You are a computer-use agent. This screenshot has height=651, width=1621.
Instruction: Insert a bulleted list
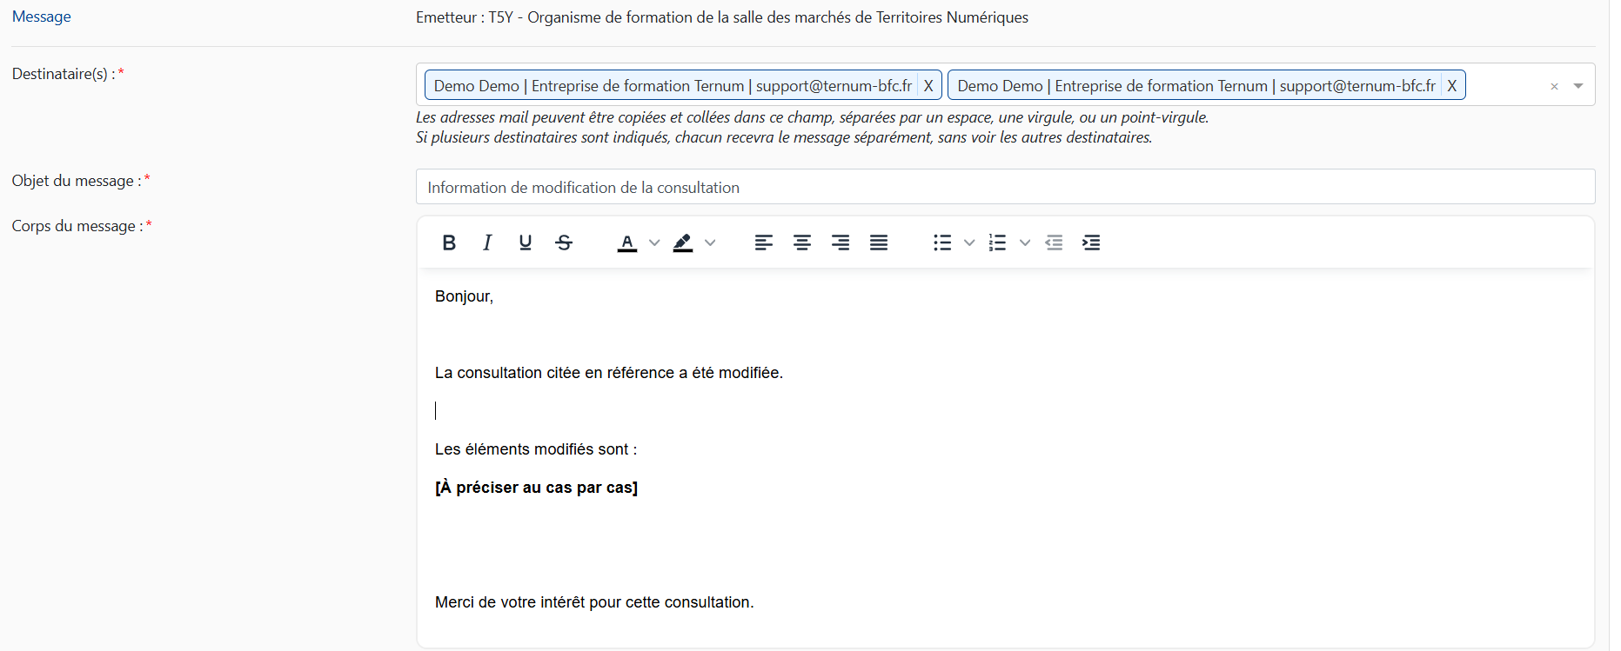pyautogui.click(x=942, y=242)
